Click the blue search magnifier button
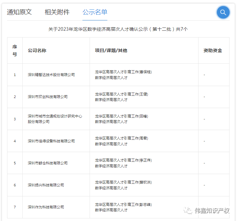The image size is (237, 221). 223,12
